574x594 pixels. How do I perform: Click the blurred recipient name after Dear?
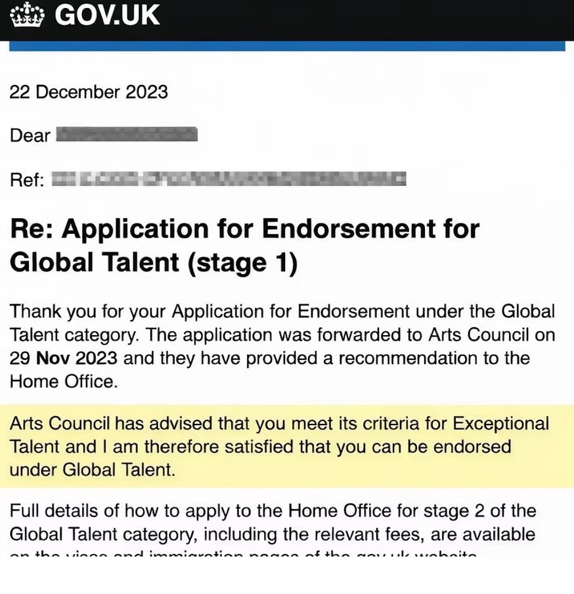[127, 135]
